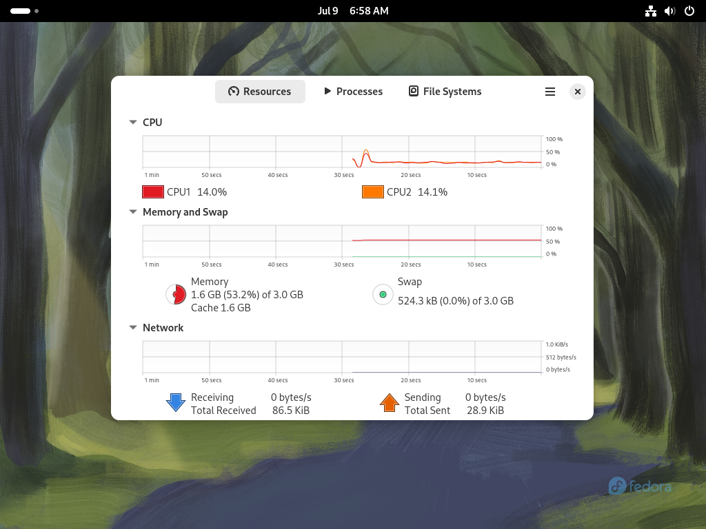Viewport: 706px width, 529px height.
Task: Open the clock showing Jul 9 6:58 AM
Action: pos(353,11)
